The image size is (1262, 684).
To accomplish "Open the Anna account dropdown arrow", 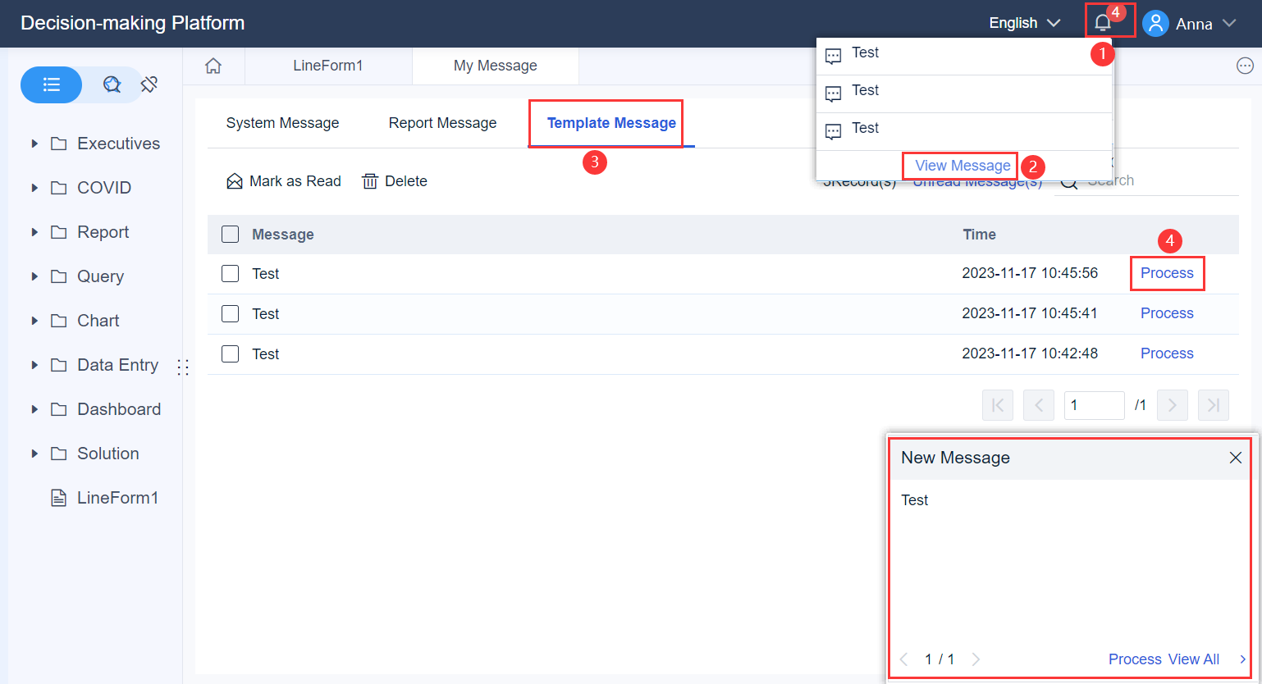I will [x=1229, y=23].
